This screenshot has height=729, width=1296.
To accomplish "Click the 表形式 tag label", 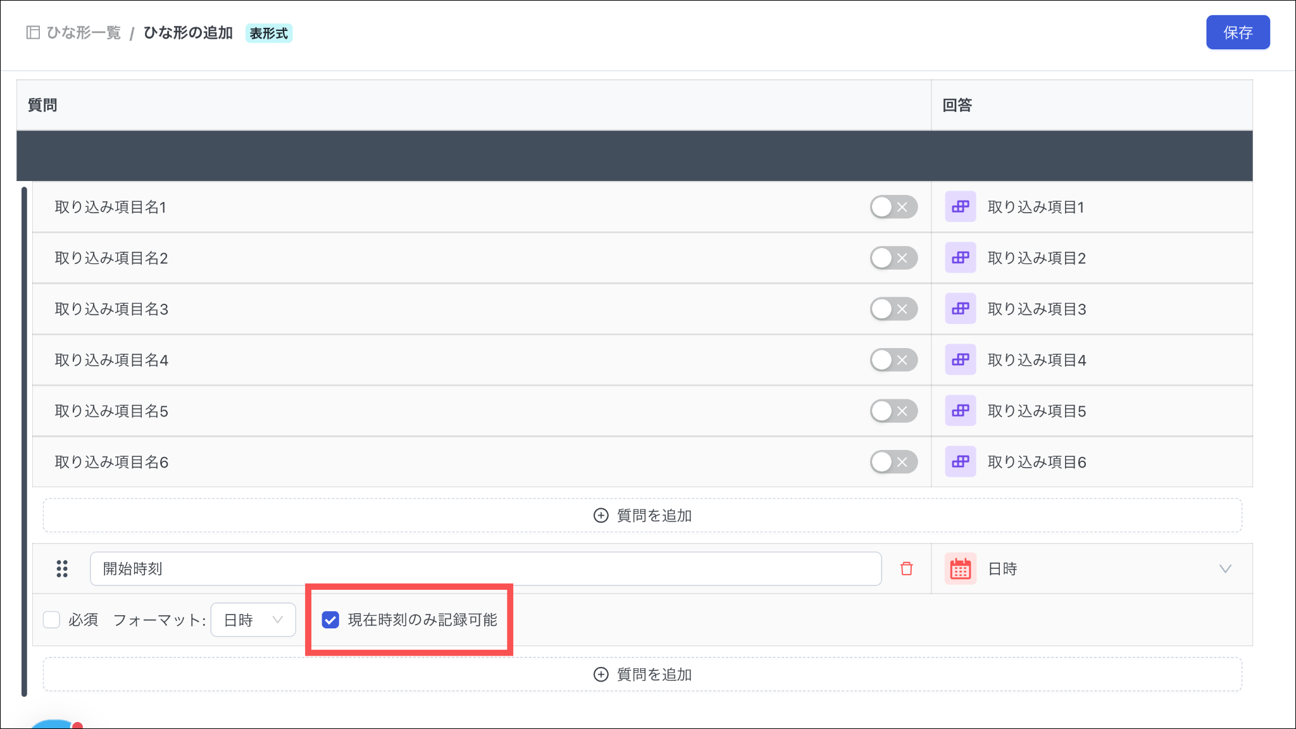I will tap(268, 33).
